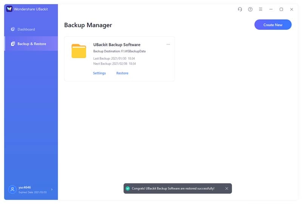Open the help question mark icon
This screenshot has width=302, height=204.
pyautogui.click(x=250, y=9)
